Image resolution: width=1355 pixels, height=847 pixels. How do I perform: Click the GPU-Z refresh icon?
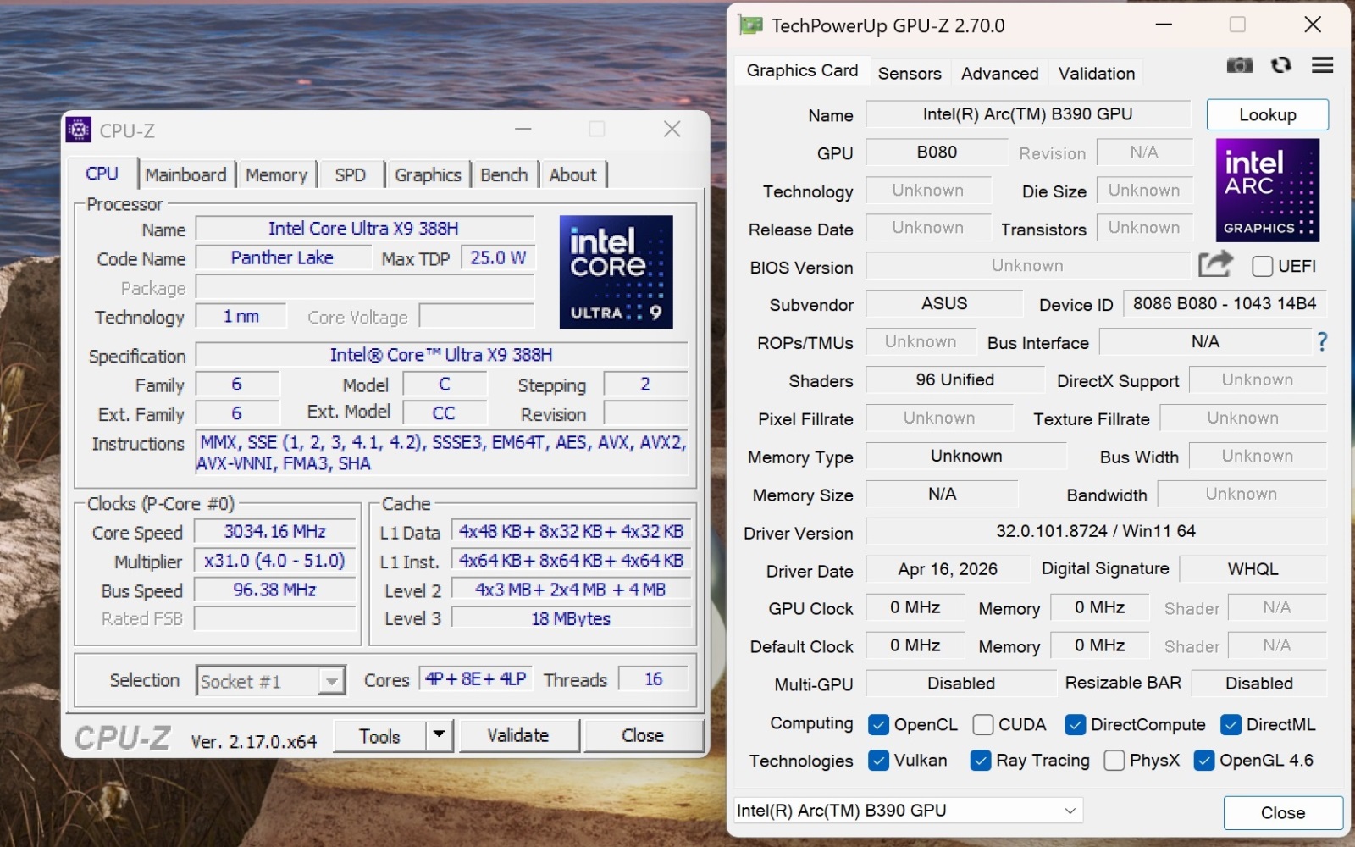point(1281,65)
